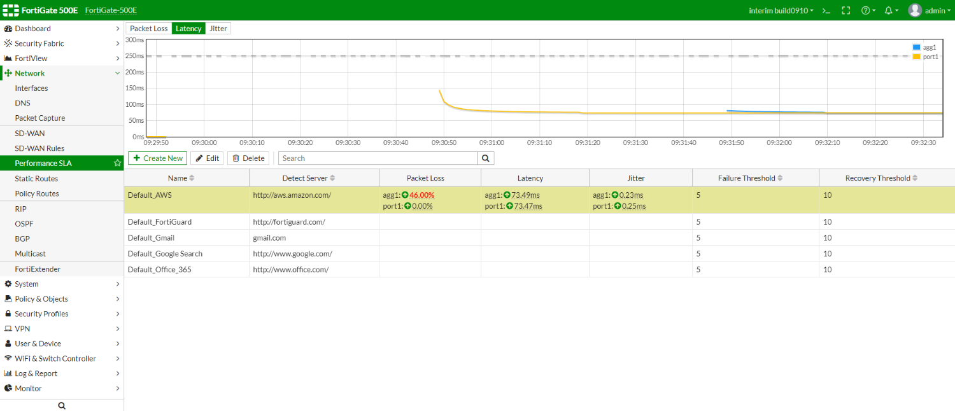Open the Help icon in the top bar
Image resolution: width=955 pixels, height=411 pixels.
coord(866,10)
